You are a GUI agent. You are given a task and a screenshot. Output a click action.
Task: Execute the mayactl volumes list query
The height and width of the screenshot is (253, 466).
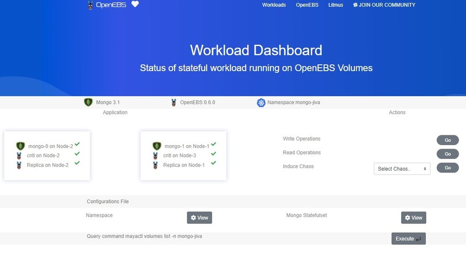tap(408, 239)
